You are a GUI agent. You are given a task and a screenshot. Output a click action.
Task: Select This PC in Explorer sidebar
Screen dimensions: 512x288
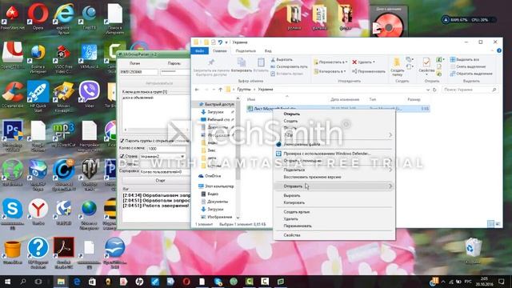pyautogui.click(x=216, y=186)
